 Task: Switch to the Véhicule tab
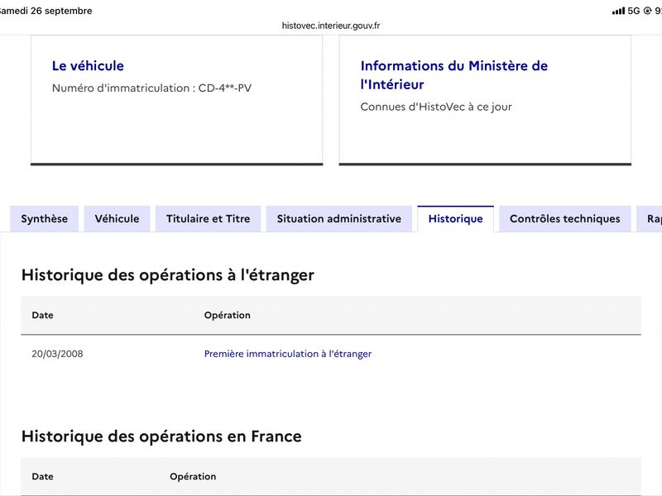click(117, 218)
